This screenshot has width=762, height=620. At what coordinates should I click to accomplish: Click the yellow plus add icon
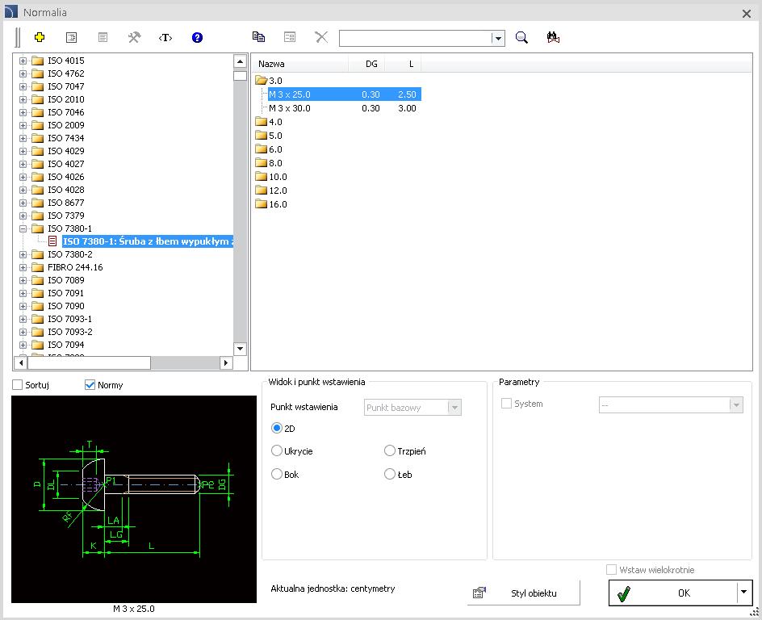pos(40,37)
